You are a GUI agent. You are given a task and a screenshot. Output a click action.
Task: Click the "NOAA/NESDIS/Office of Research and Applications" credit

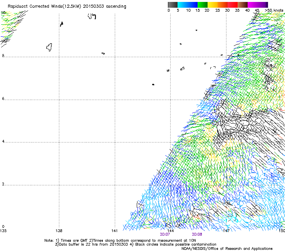coord(227,249)
